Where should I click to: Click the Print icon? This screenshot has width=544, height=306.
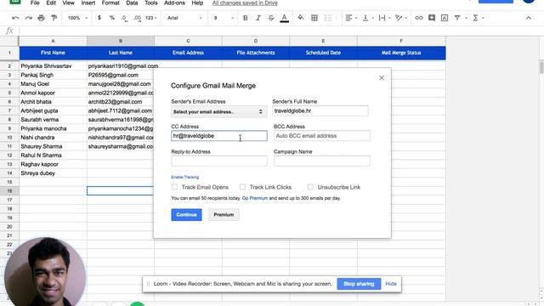[41, 18]
